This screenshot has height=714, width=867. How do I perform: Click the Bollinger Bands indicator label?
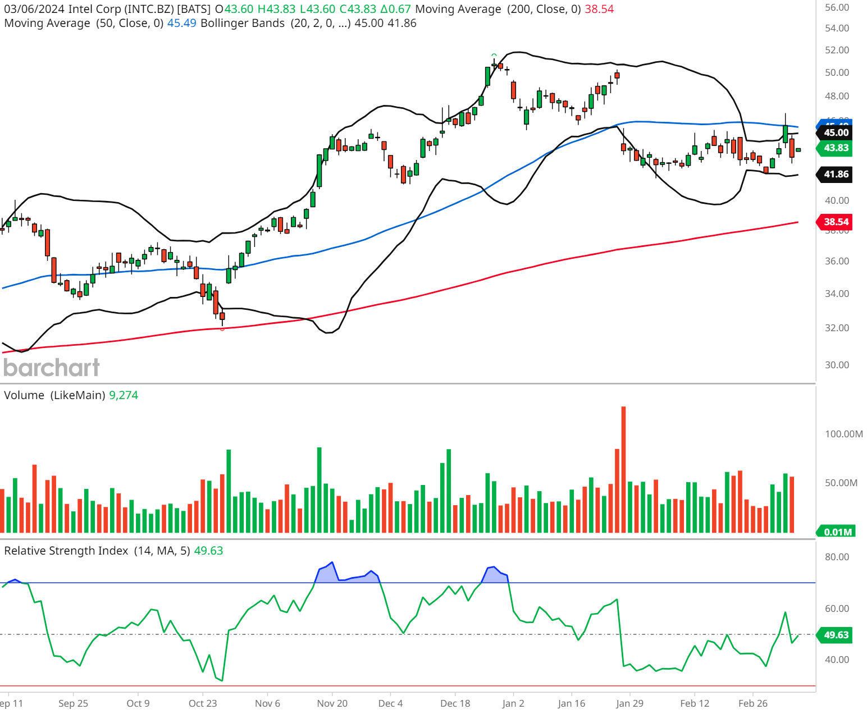pyautogui.click(x=276, y=23)
